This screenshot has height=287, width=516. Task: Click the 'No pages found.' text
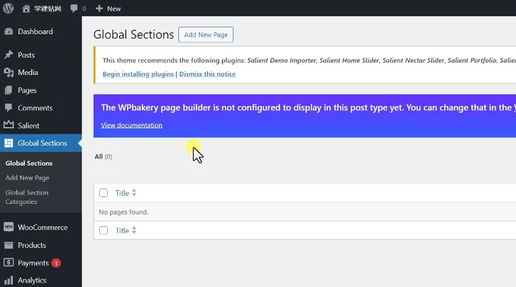(124, 212)
